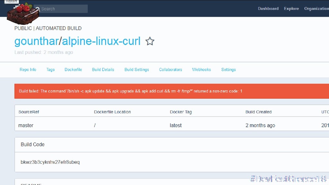329x185 pixels.
Task: Click the Build Code heading
Action: (32, 145)
